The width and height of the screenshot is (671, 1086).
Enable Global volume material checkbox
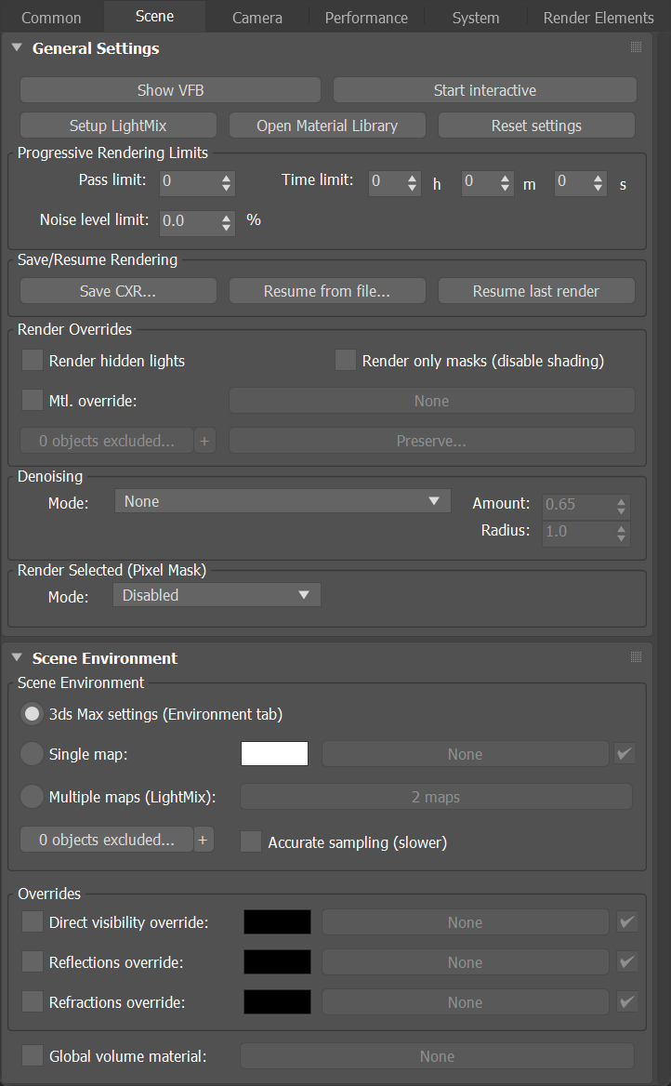pos(33,1055)
